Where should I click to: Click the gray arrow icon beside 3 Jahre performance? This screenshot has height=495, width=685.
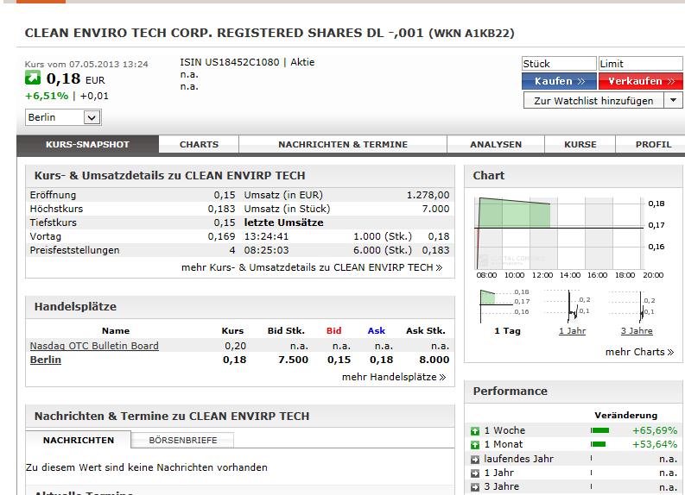point(475,487)
